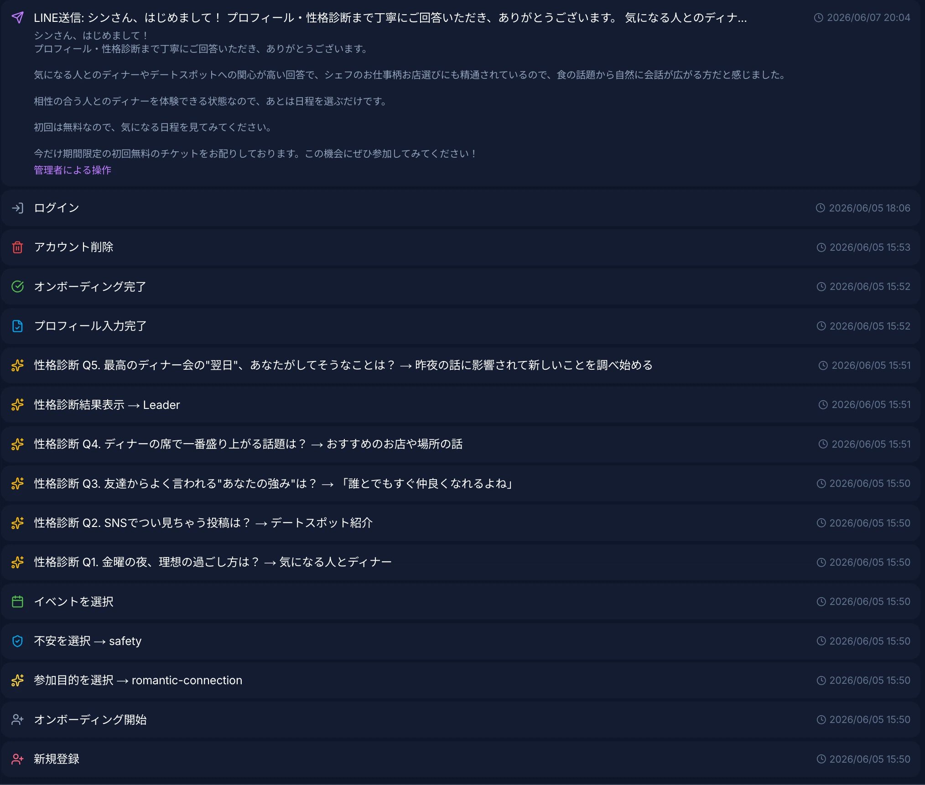Click the purple 管理者による操作 link
Viewport: 925px width, 785px height.
pos(73,170)
